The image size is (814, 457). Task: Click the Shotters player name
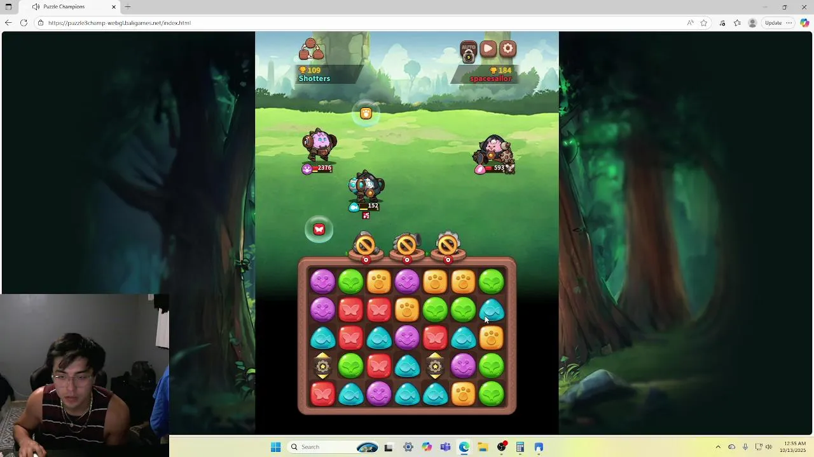[314, 79]
